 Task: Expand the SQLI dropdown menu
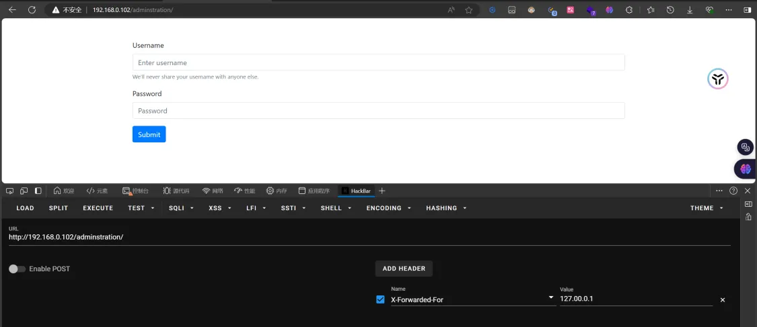pyautogui.click(x=181, y=208)
